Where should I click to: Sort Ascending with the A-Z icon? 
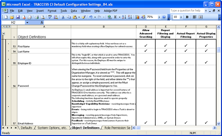click(x=124, y=17)
